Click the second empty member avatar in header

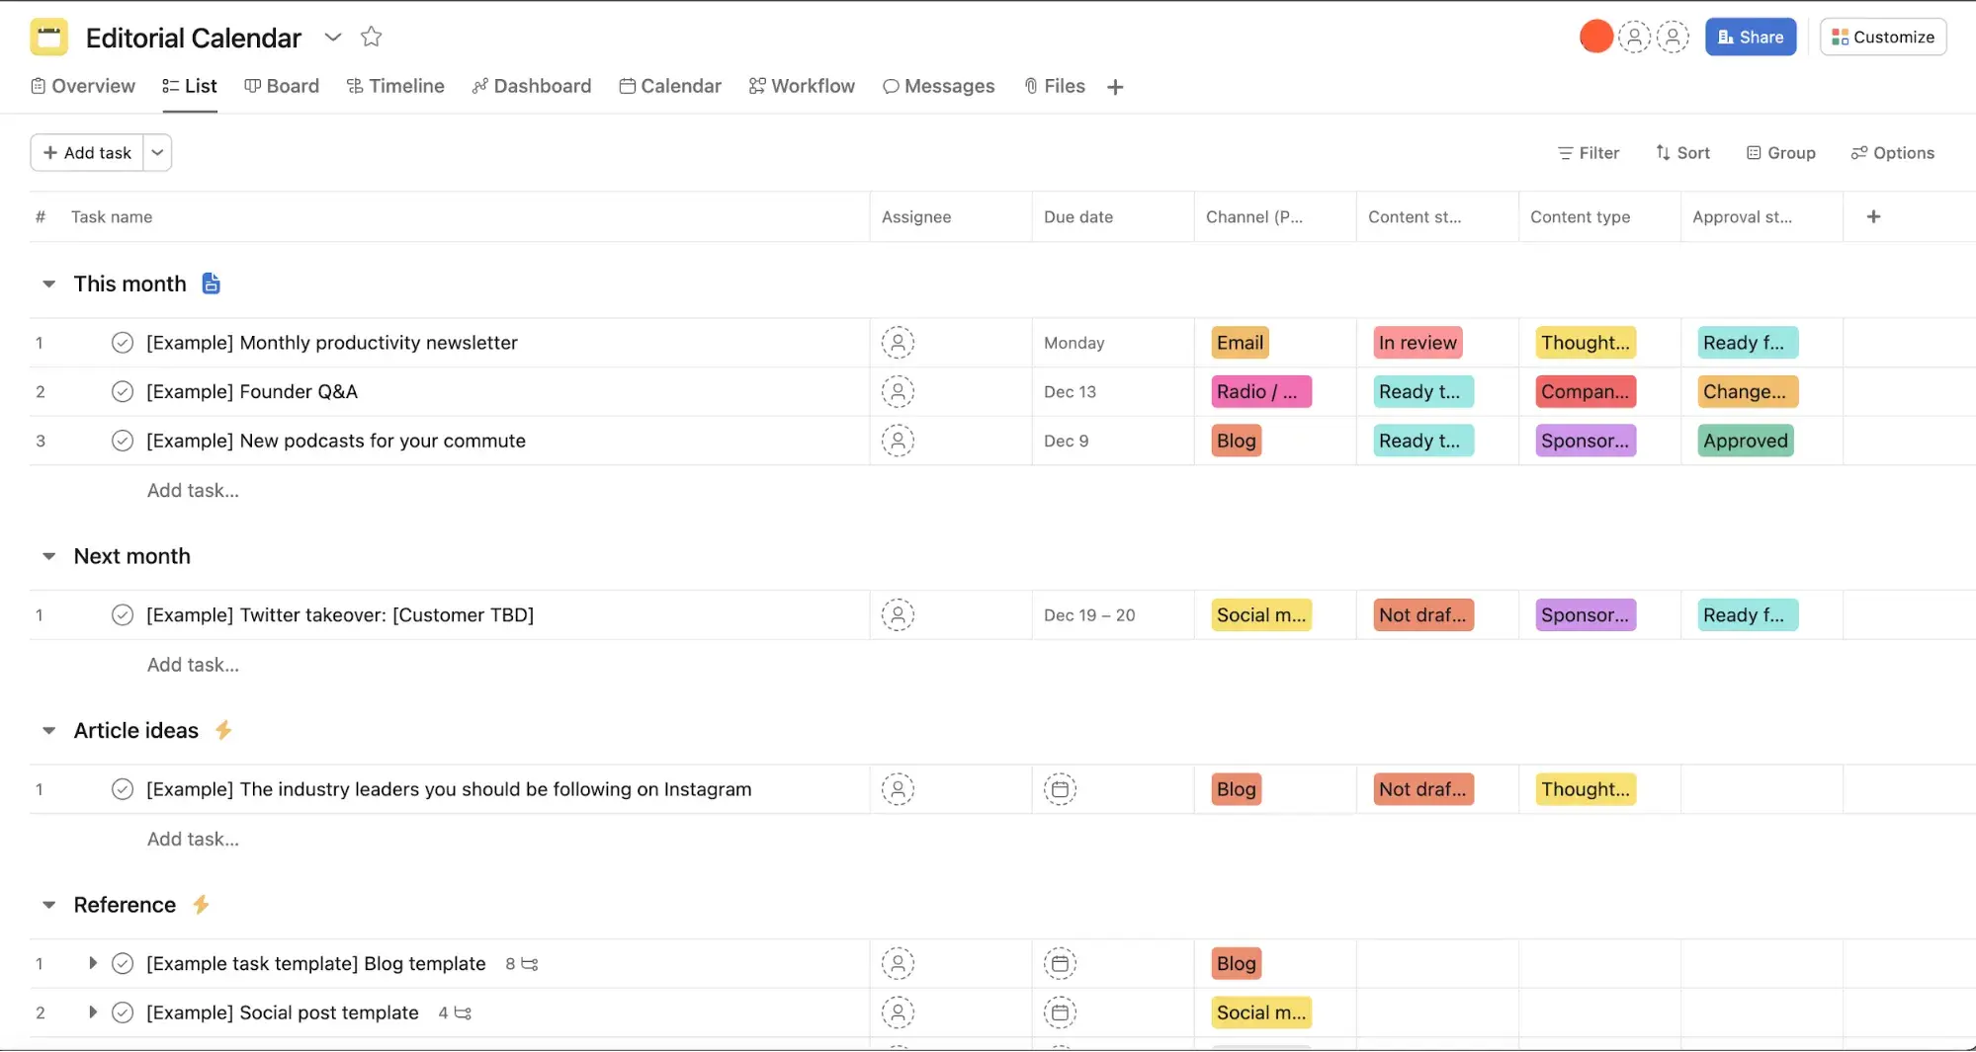1673,37
